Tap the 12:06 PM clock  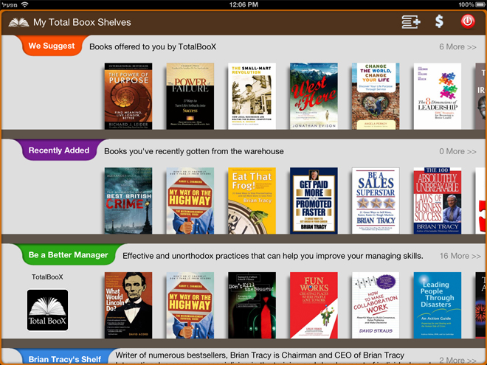[x=243, y=4]
